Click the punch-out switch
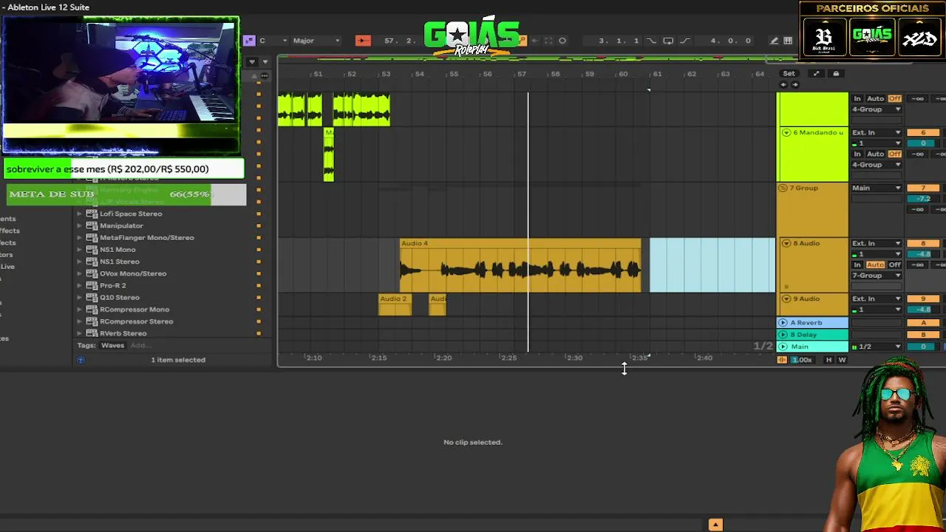This screenshot has width=946, height=532. (684, 41)
